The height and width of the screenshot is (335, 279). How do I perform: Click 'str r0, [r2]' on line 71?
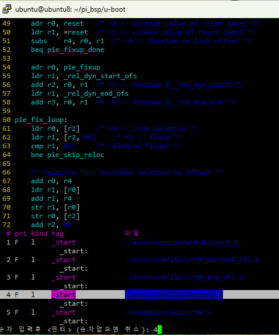55,216
